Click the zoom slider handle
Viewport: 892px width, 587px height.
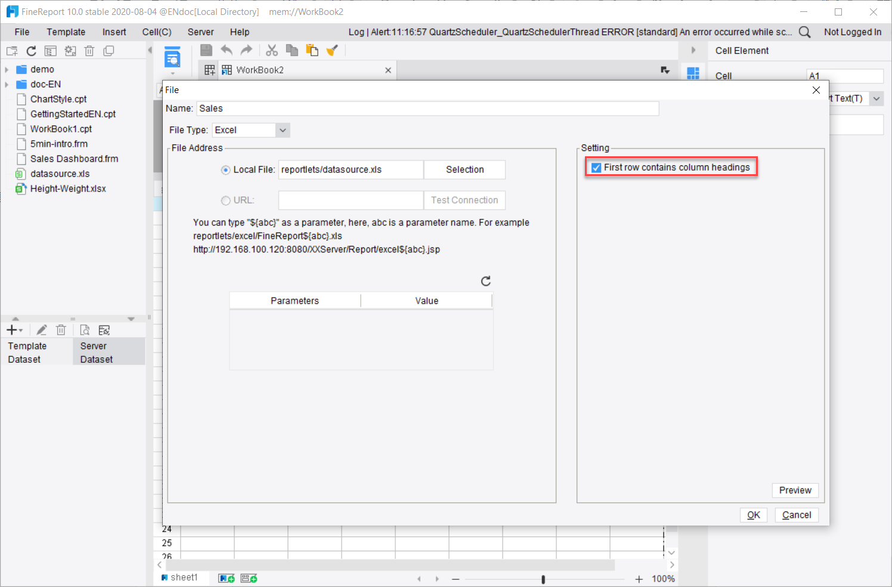tap(543, 579)
